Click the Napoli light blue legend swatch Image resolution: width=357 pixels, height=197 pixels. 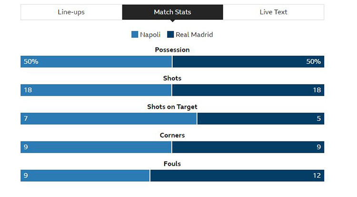(x=135, y=35)
